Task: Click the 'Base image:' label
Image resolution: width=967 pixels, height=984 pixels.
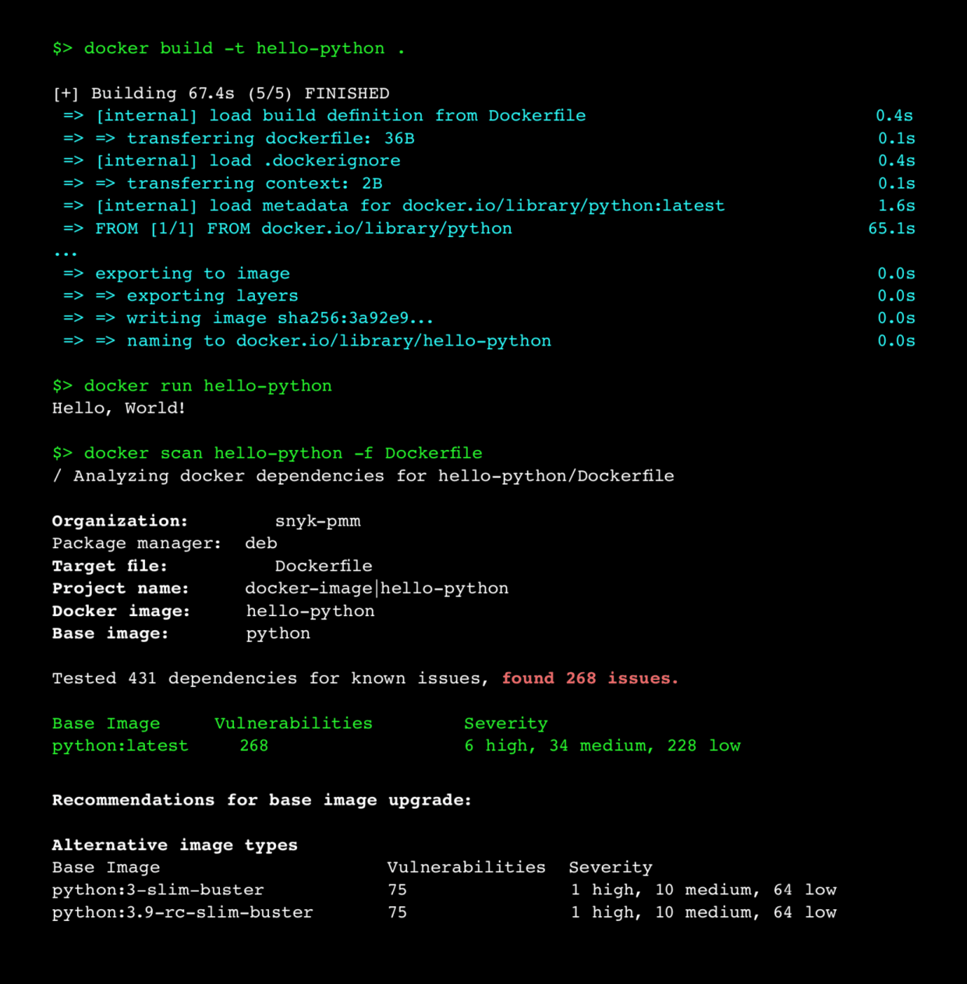Action: click(x=110, y=633)
